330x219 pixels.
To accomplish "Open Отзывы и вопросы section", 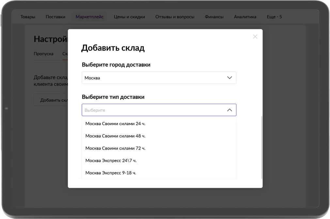I will (x=175, y=17).
